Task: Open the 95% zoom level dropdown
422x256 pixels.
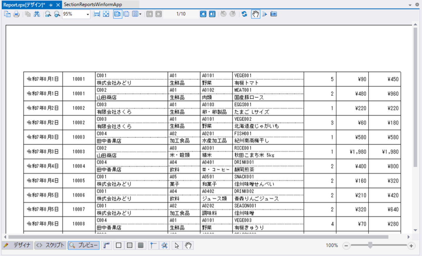Action: coord(87,14)
